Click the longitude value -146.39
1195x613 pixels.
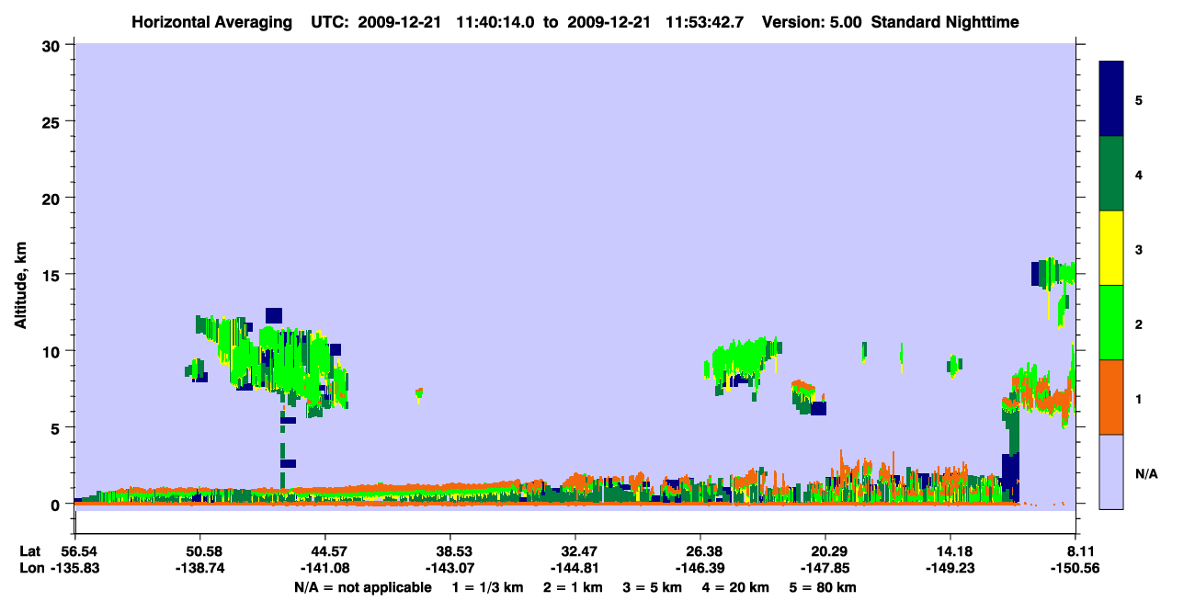click(700, 568)
